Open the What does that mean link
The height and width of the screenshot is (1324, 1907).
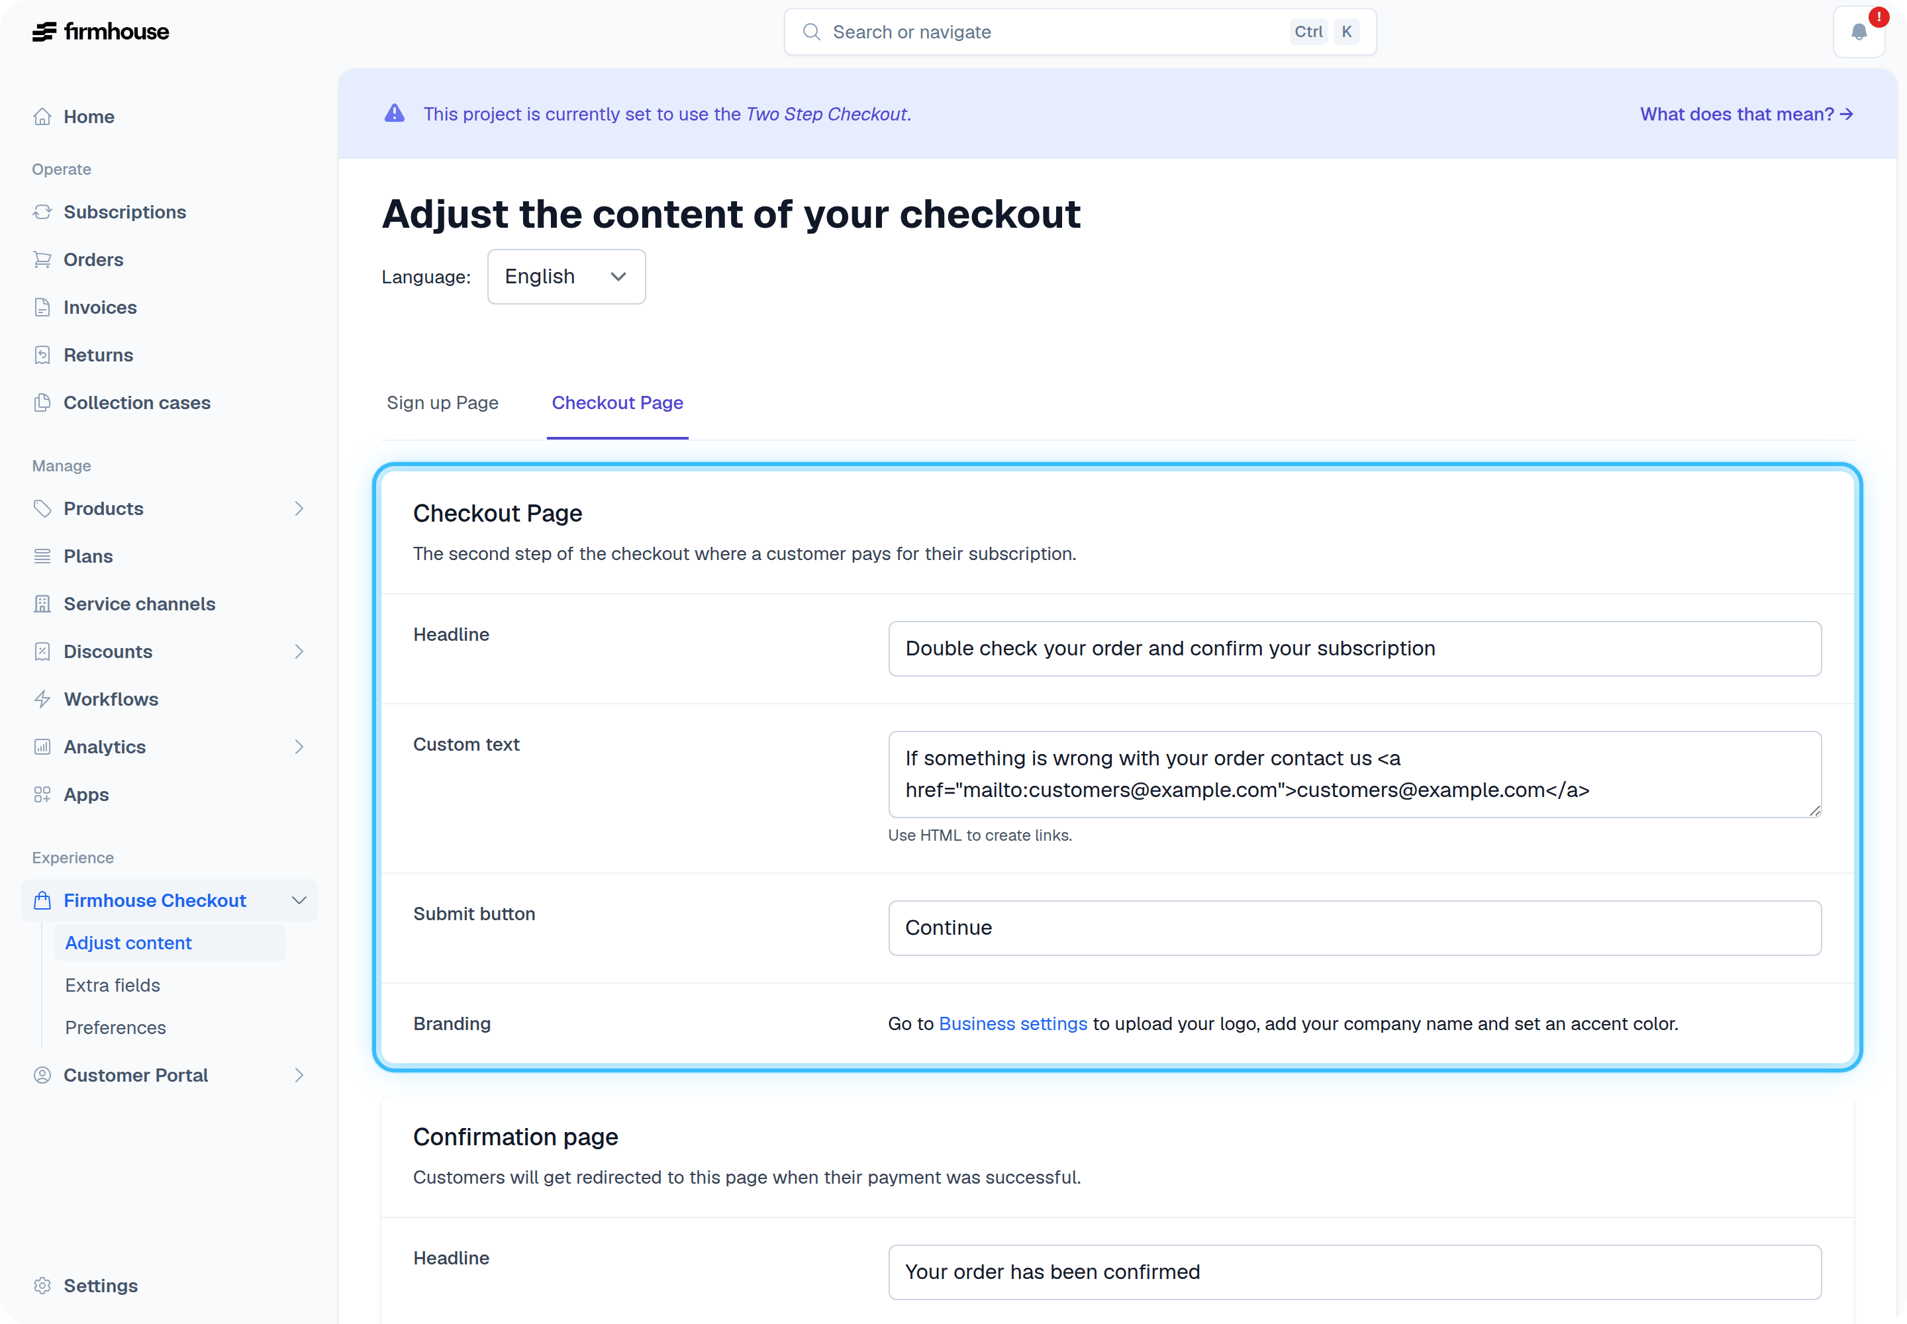point(1746,114)
